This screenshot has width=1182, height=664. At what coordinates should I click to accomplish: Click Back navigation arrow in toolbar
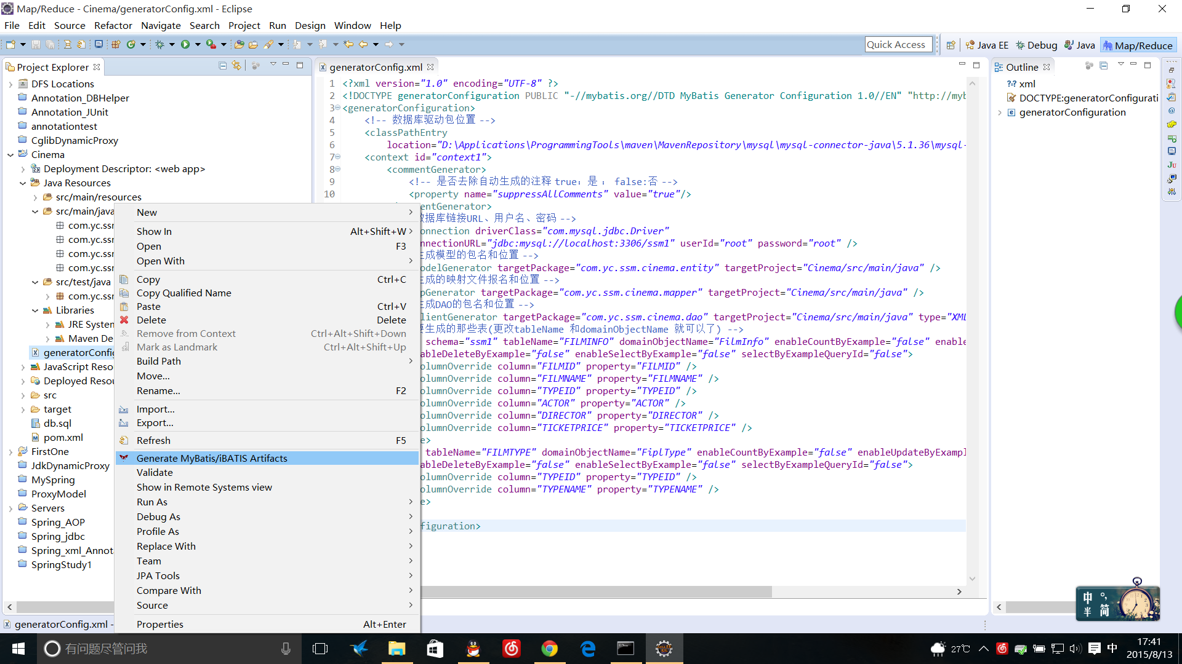363,44
